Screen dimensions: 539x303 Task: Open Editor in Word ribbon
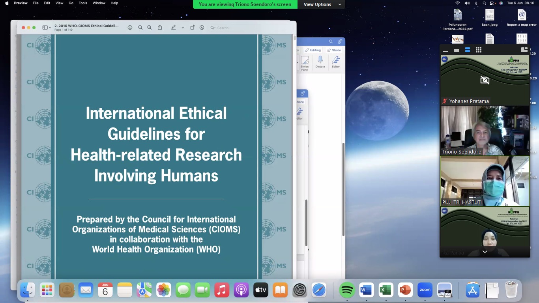point(336,62)
